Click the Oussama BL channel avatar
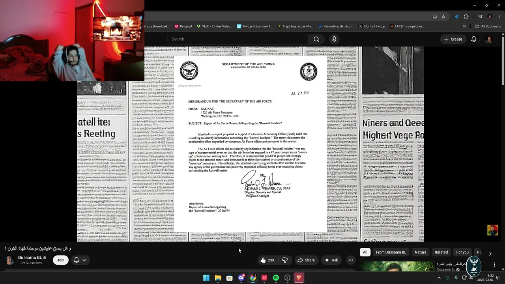 coord(10,260)
